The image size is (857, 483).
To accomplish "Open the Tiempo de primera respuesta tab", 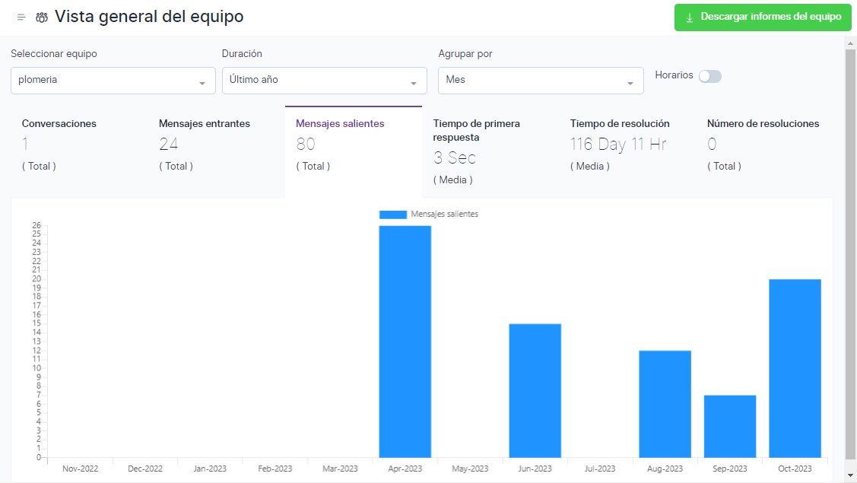I will (x=476, y=130).
